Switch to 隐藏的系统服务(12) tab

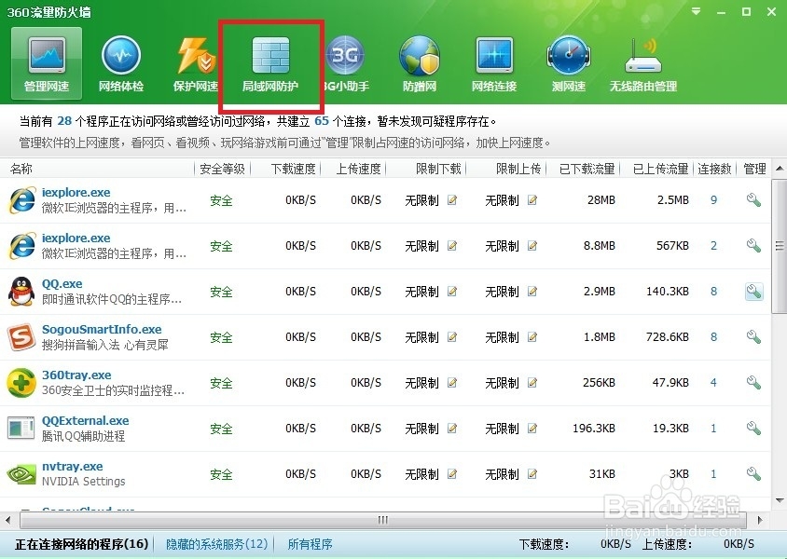(217, 544)
